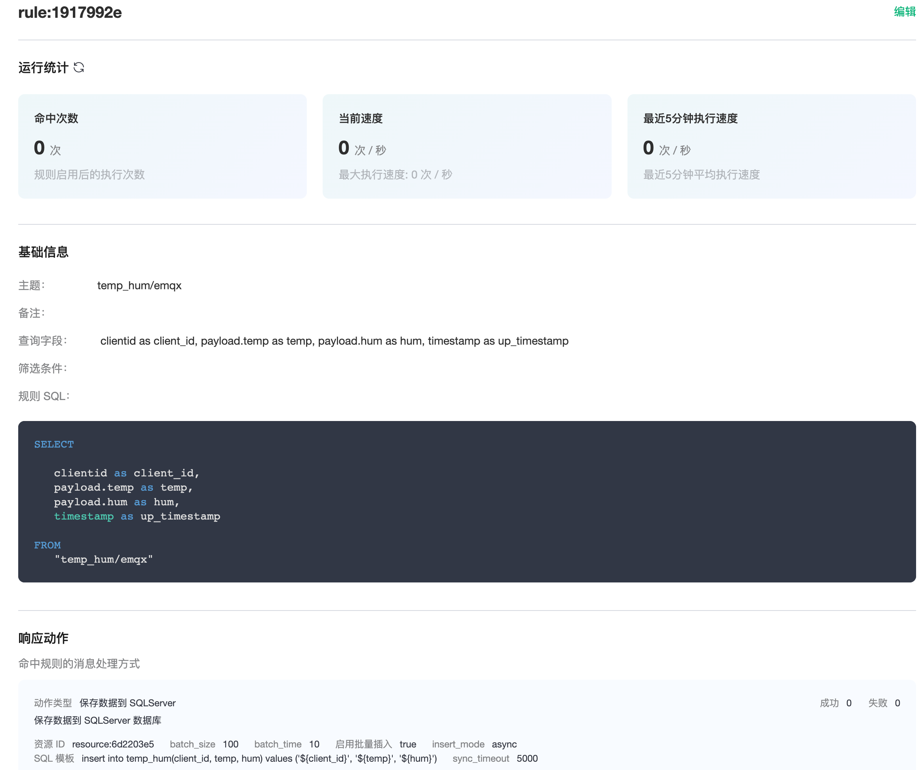Click the 当前速度 statistics card
Screen dimensions: 924x770
(466, 146)
